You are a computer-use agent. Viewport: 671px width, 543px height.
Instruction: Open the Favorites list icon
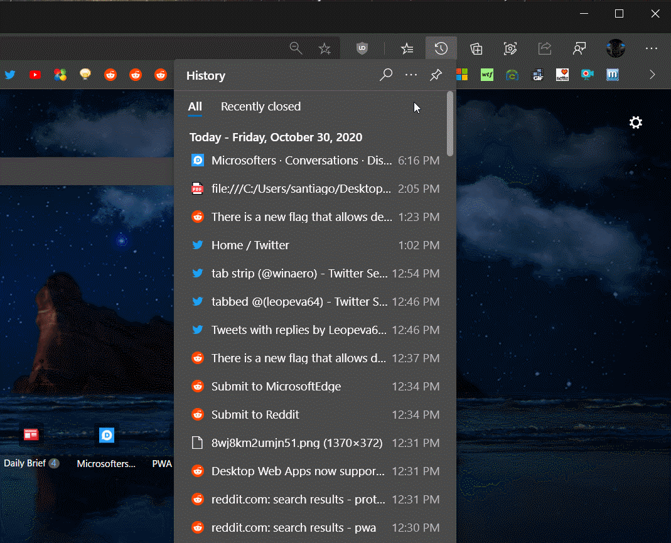pyautogui.click(x=407, y=49)
